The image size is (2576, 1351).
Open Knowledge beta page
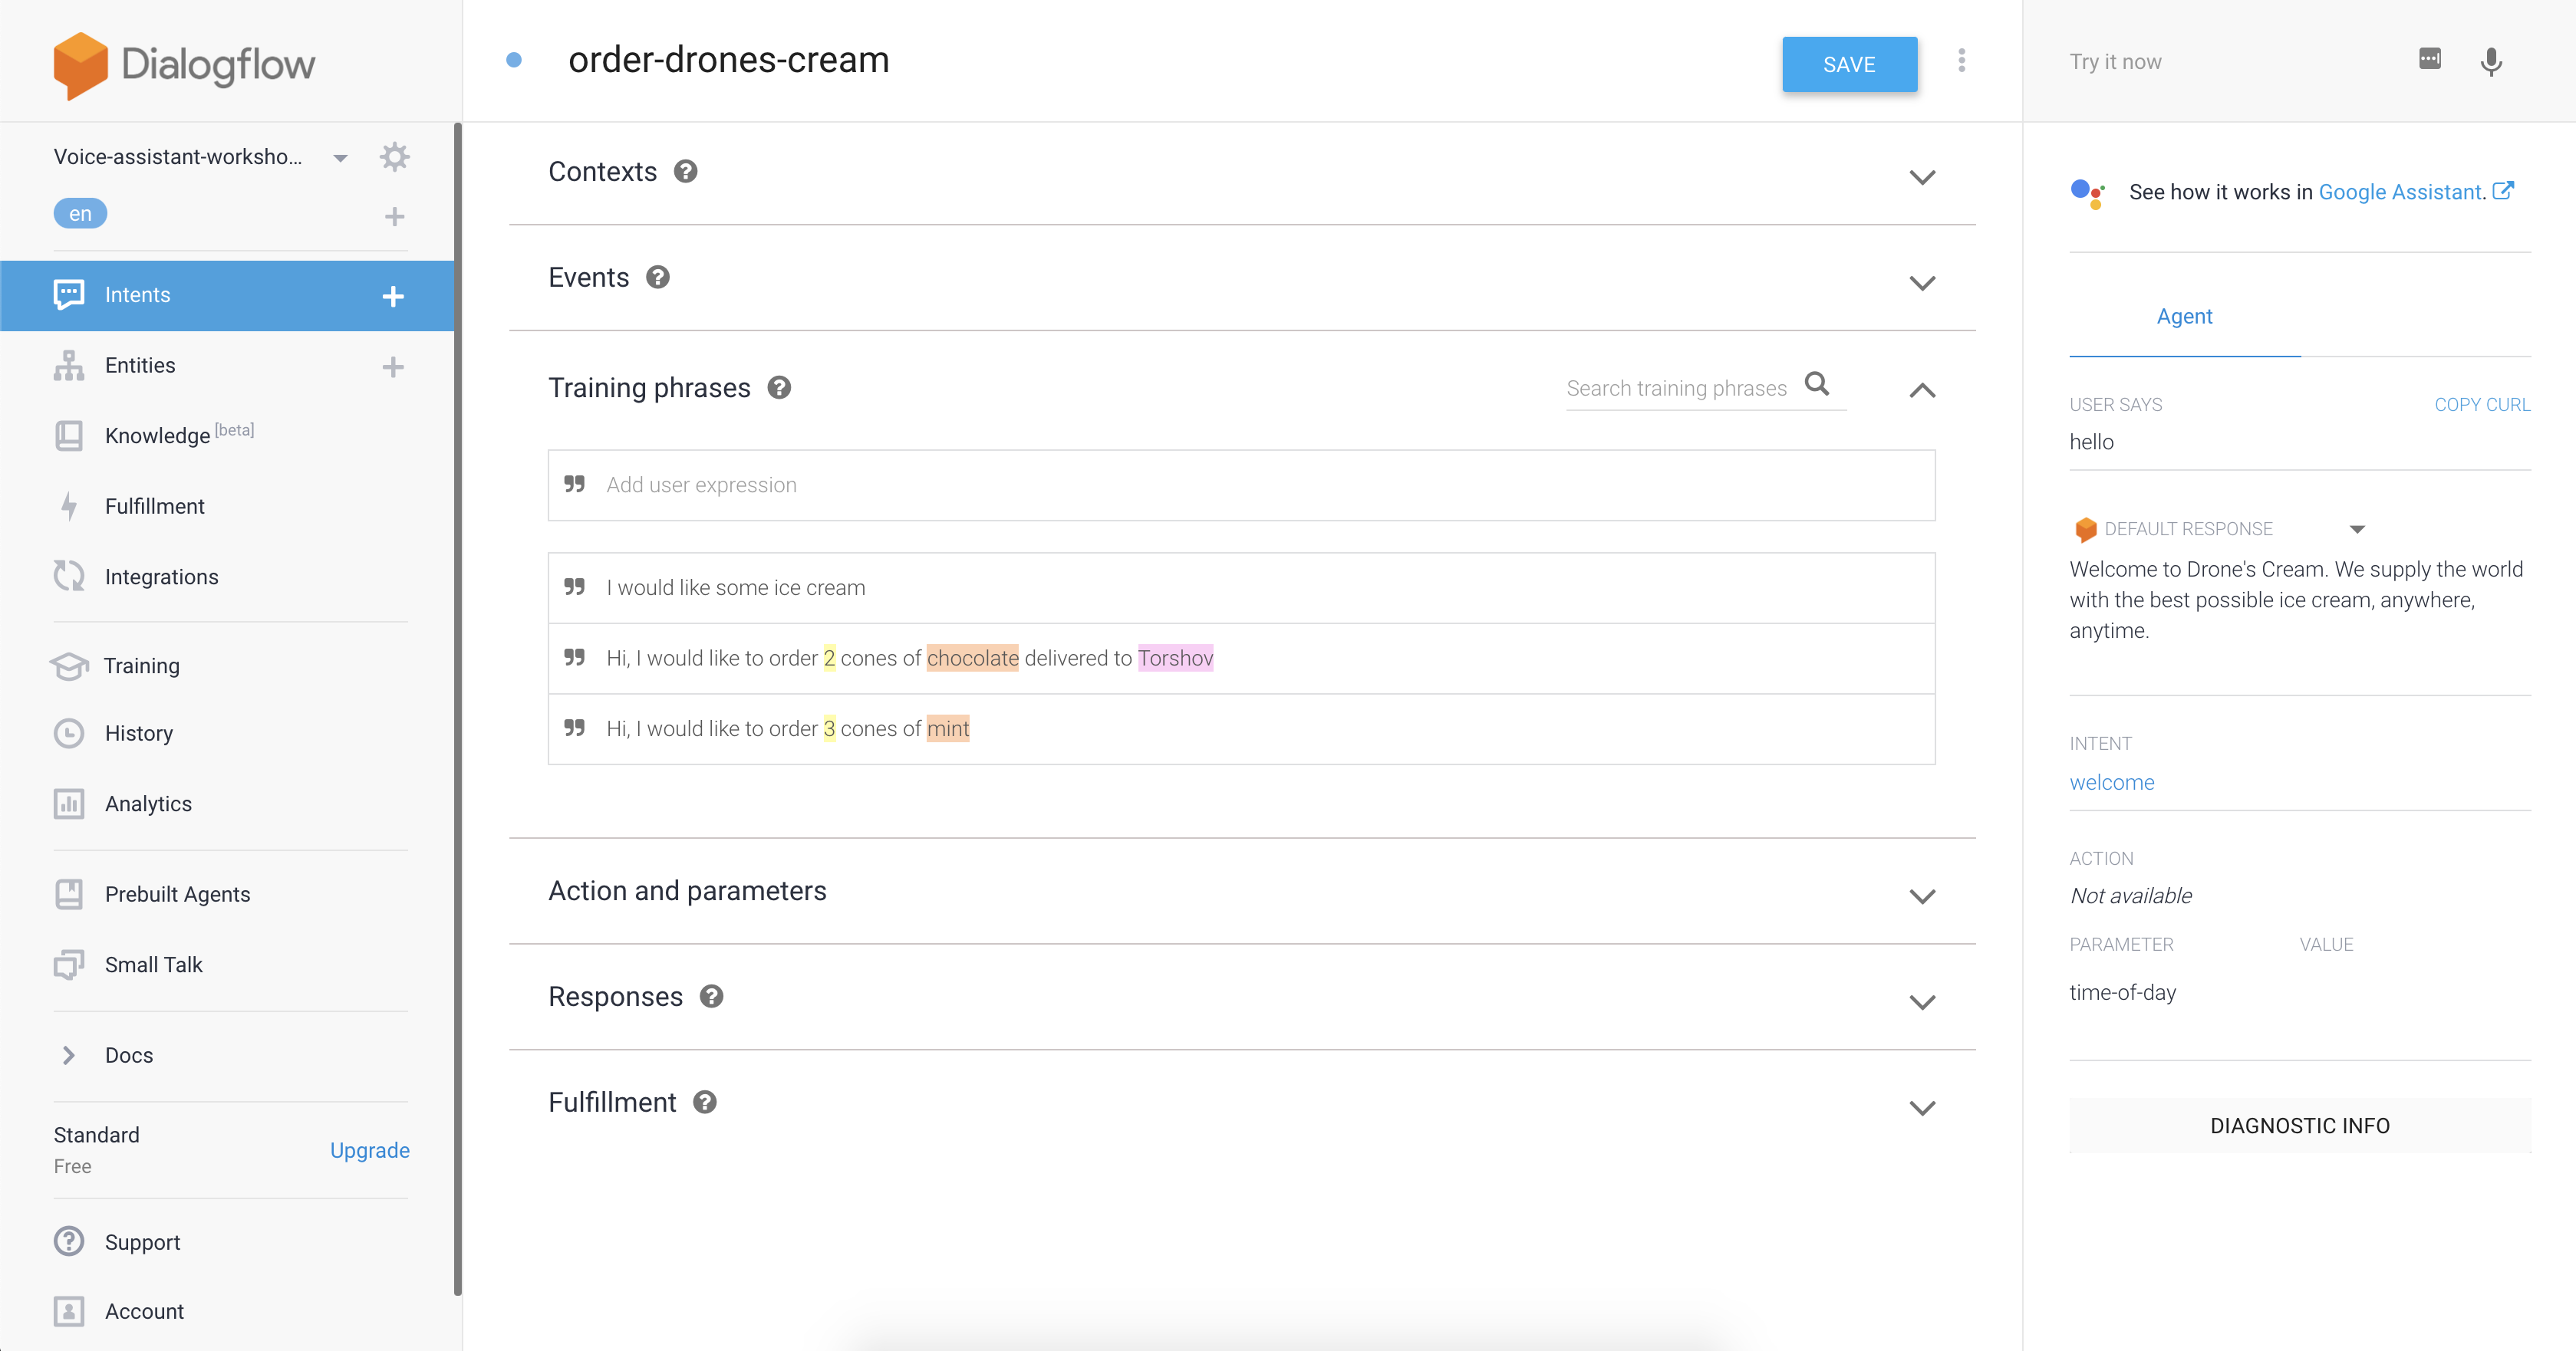pos(180,435)
